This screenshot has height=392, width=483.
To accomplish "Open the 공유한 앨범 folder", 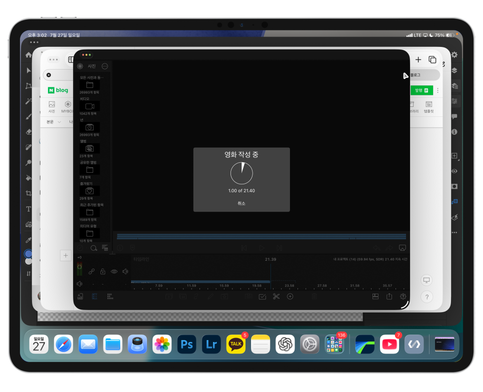I will [89, 170].
